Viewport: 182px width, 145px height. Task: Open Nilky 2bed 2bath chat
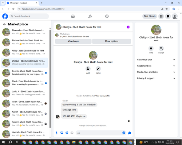point(24,53)
